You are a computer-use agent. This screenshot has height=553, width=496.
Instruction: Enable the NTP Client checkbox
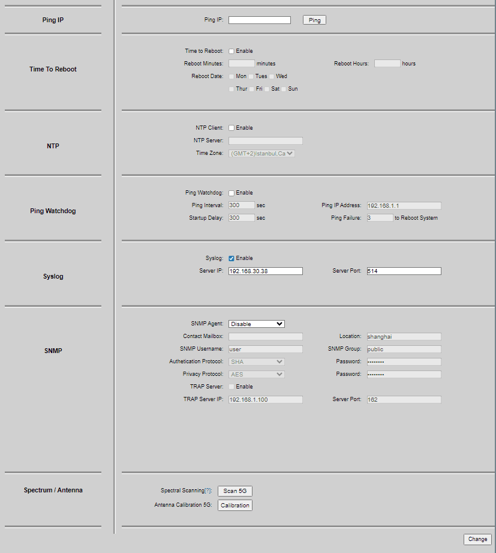[232, 128]
